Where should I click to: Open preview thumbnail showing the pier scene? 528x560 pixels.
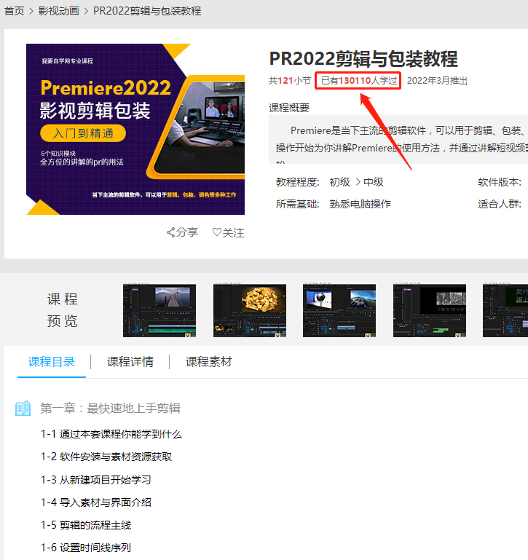(159, 310)
